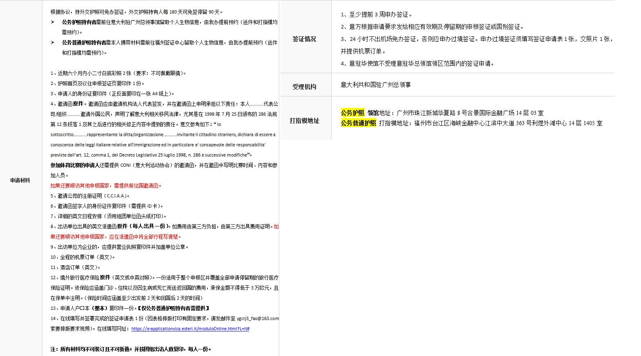The image size is (641, 356).
Task: Select the 打指模地址 header cell
Action: (304, 121)
